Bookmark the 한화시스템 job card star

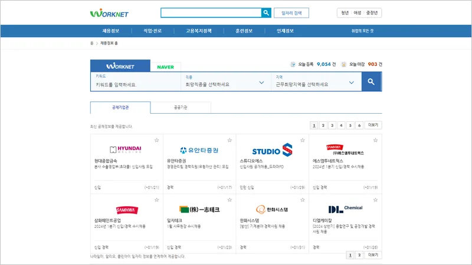click(303, 200)
